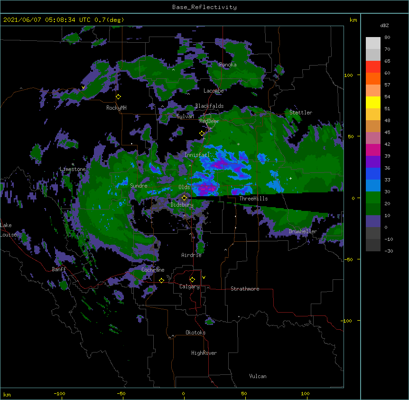
Task: Click the yellow station marker near RockyMH
Action: point(118,97)
